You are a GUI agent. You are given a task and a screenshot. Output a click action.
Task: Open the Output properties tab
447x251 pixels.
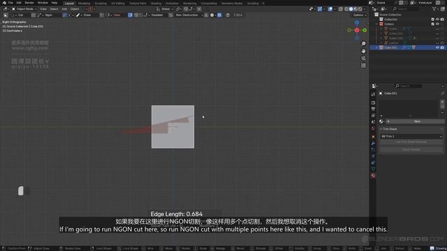tap(373, 109)
